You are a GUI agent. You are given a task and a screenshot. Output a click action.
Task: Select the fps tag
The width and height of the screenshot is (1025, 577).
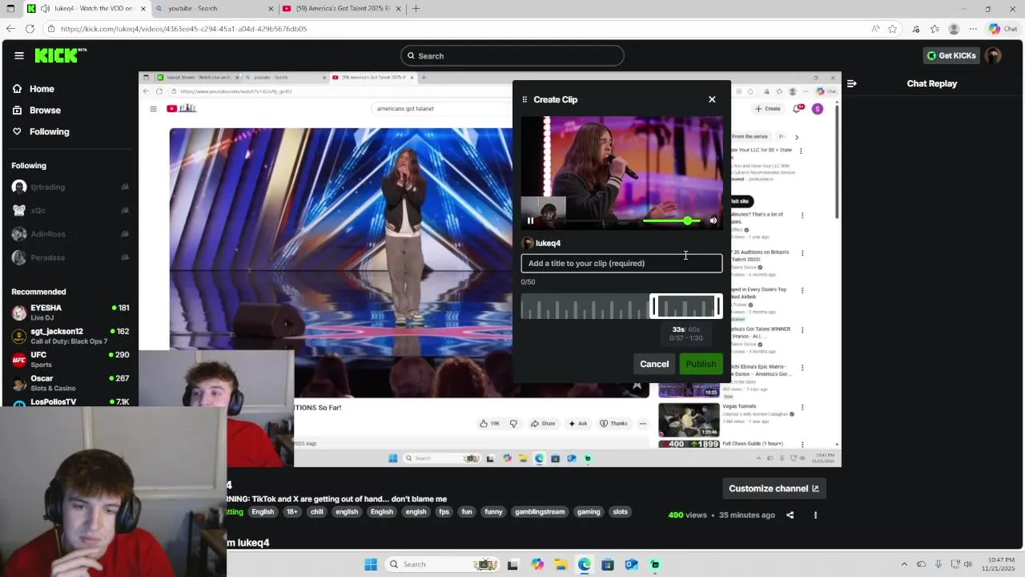tap(444, 512)
